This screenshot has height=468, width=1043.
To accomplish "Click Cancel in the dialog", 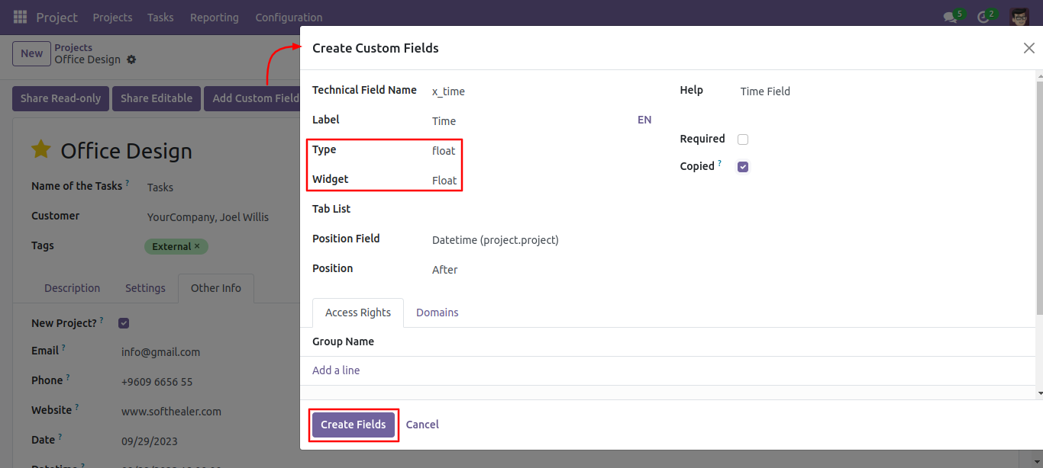I will click(x=422, y=425).
